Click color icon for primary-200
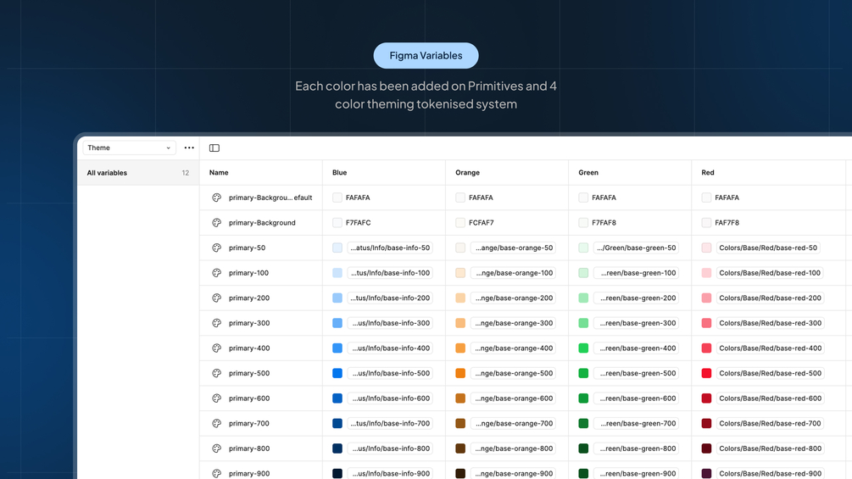 217,298
